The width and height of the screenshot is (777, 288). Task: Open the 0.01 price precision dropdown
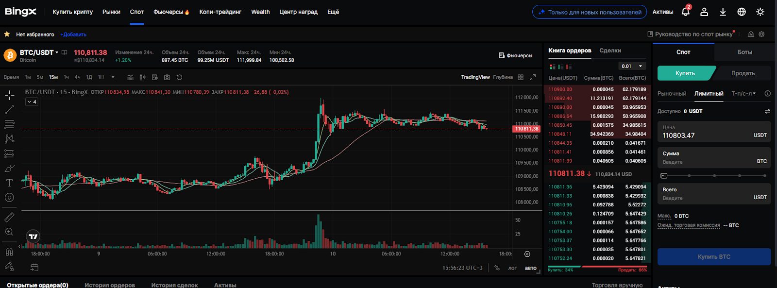(x=632, y=66)
